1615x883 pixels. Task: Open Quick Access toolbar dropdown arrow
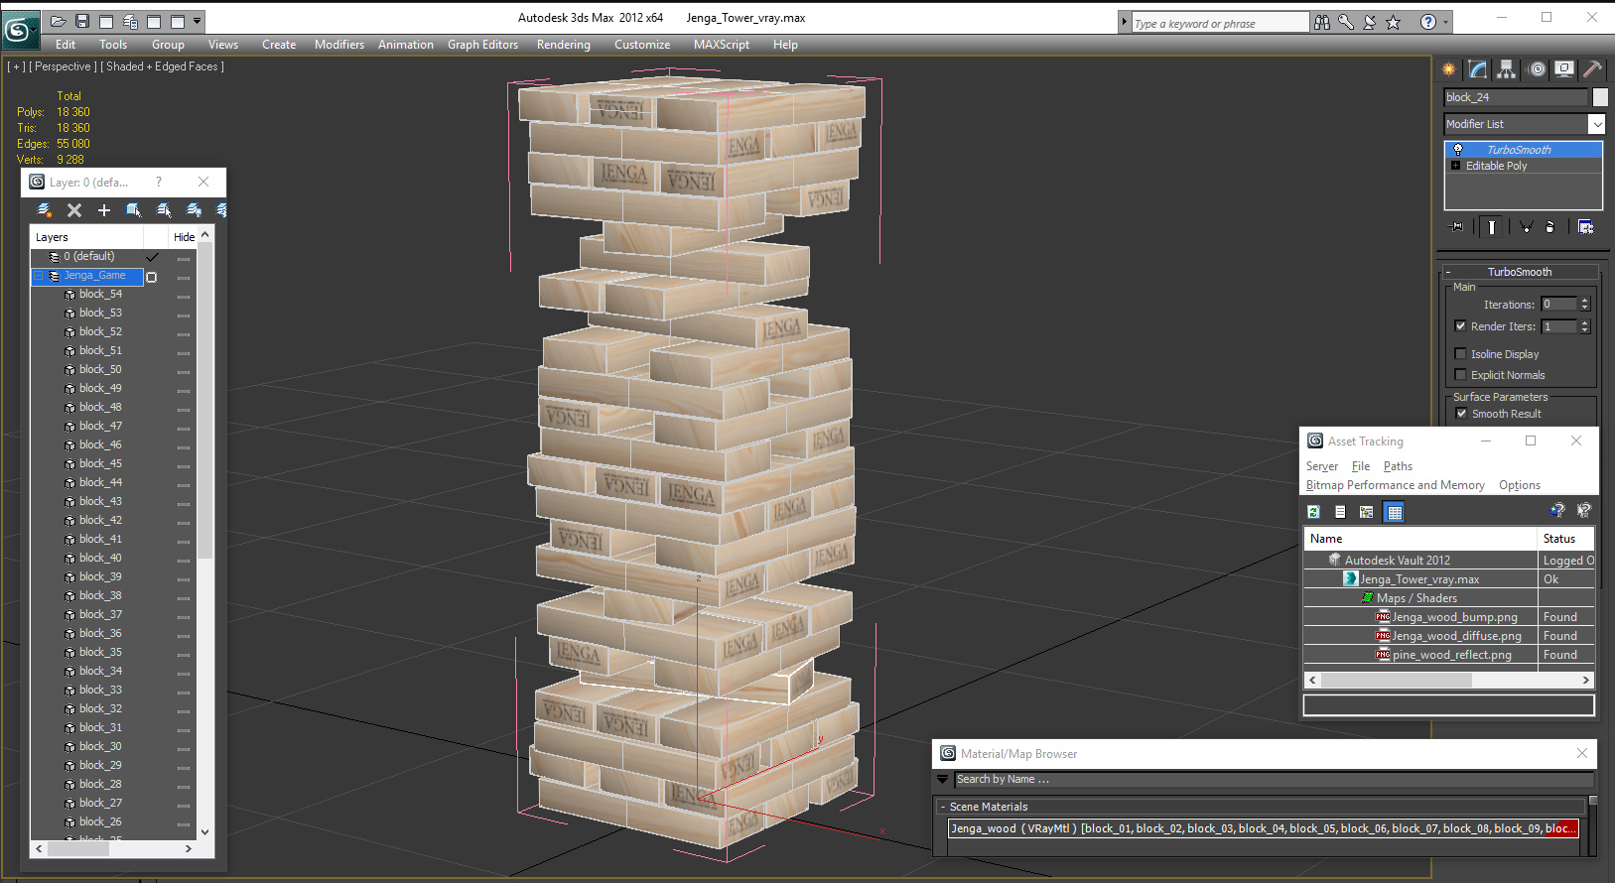[x=198, y=21]
